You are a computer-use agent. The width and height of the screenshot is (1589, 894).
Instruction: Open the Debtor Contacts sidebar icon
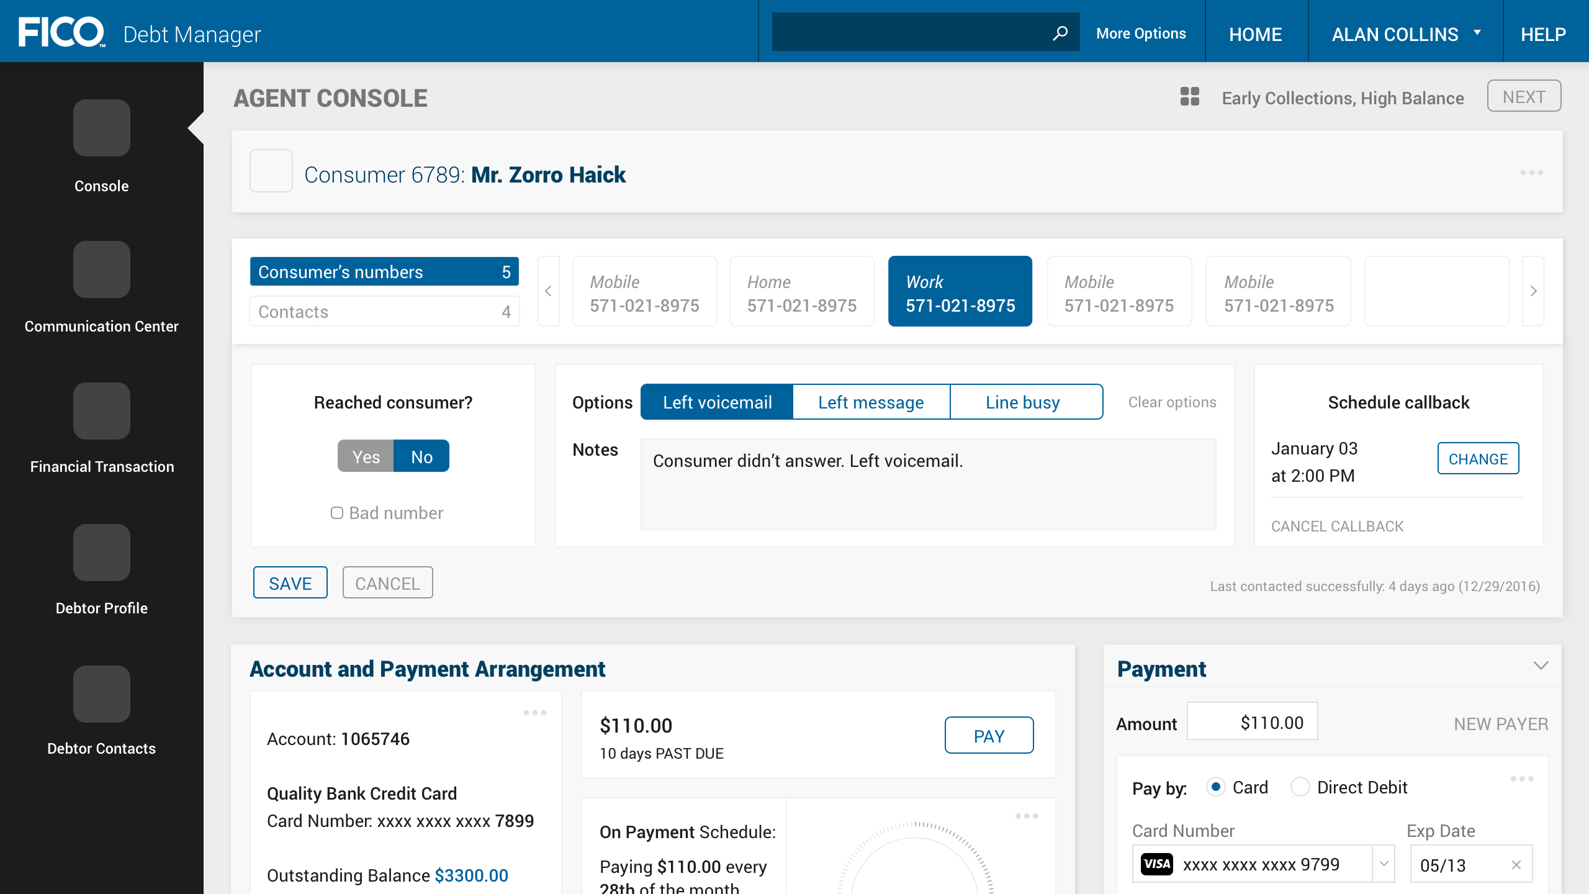coord(102,694)
